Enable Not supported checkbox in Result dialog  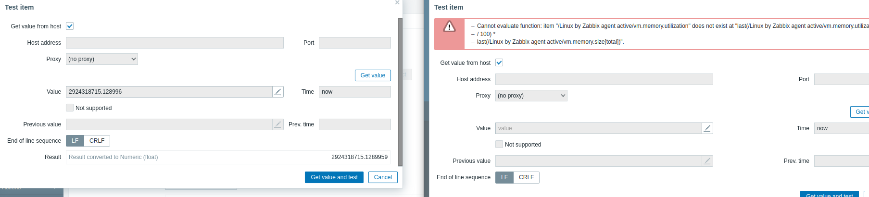70,108
